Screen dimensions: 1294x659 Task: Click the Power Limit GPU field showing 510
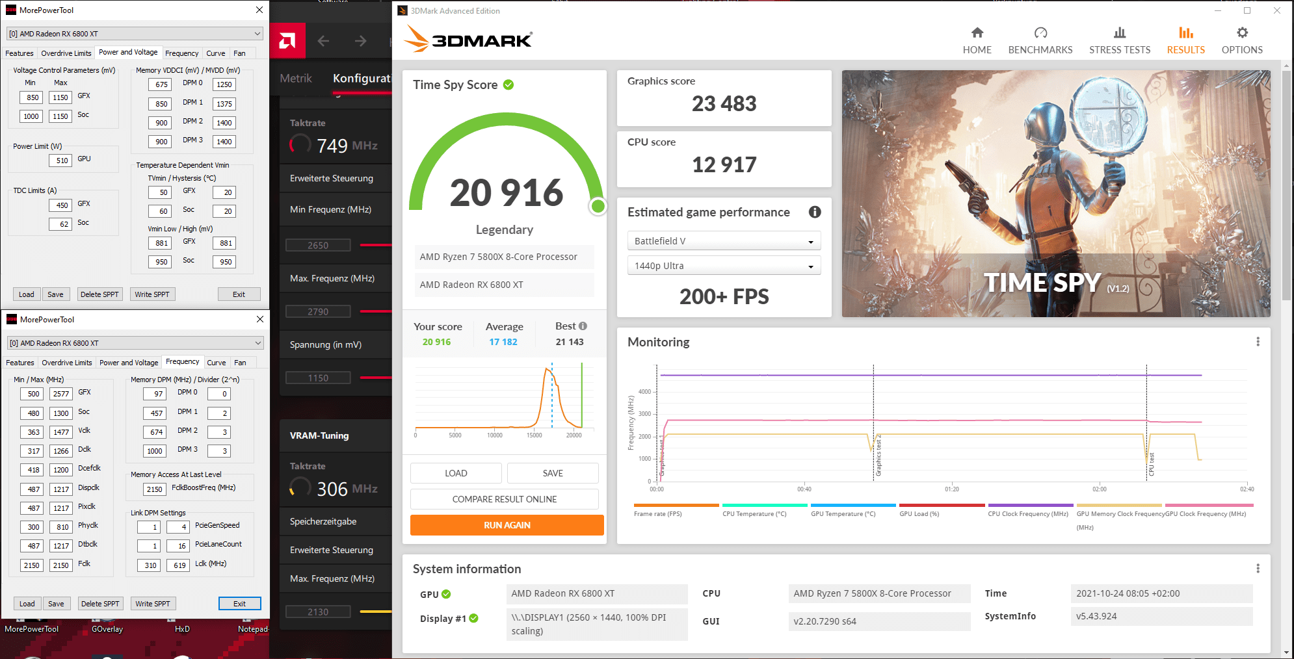pos(60,161)
